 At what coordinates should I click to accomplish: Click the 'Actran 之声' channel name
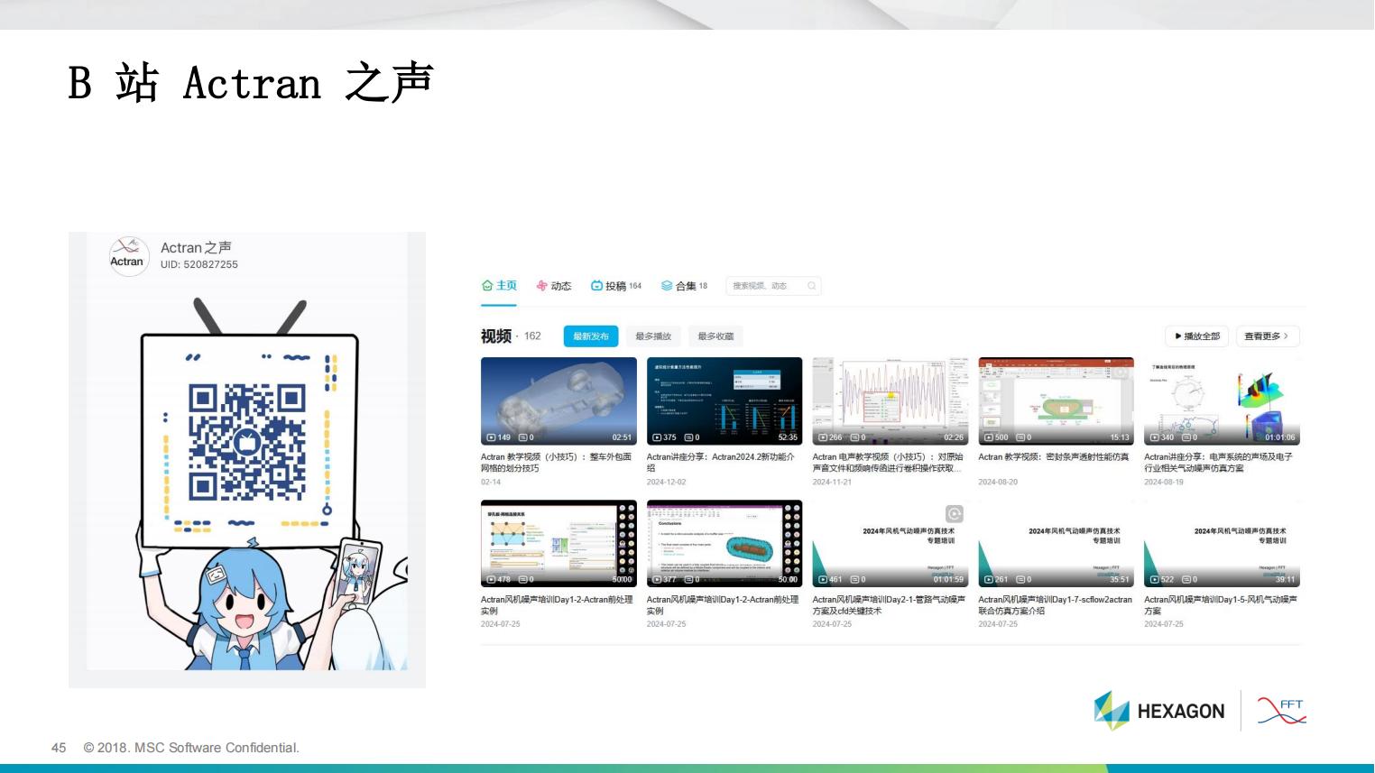[197, 247]
